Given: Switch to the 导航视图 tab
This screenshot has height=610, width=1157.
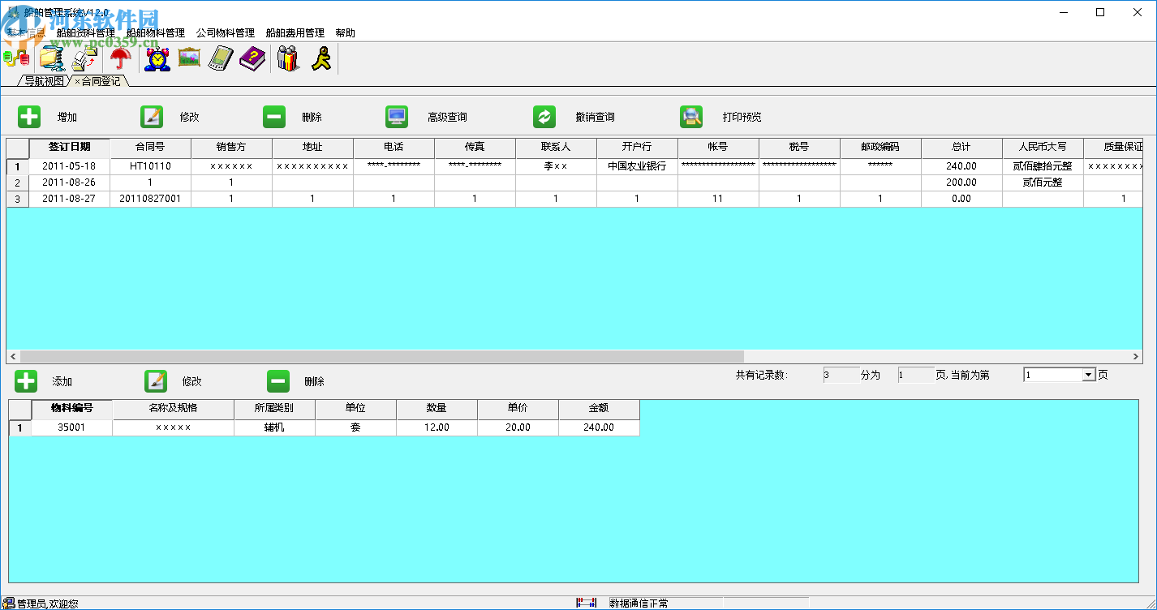Looking at the screenshot, I should (x=44, y=81).
